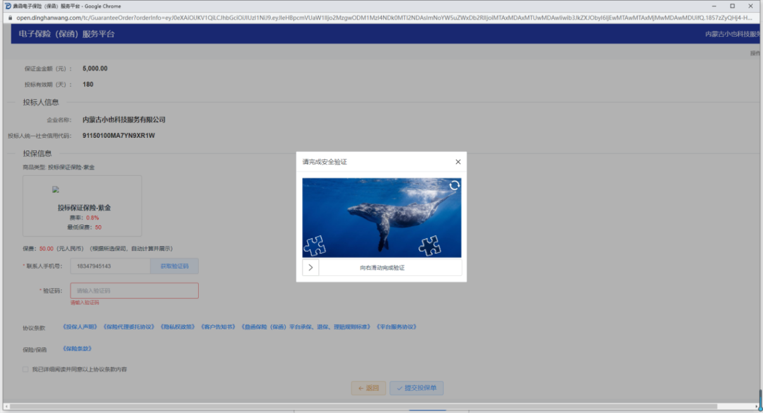Click the '向右滑动完成验证' slider track
Viewport: 763px width, 413px height.
tap(382, 268)
